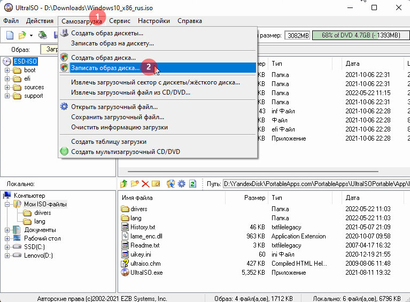
Task: Click New folder icon in local toolbar
Action: 135,184
